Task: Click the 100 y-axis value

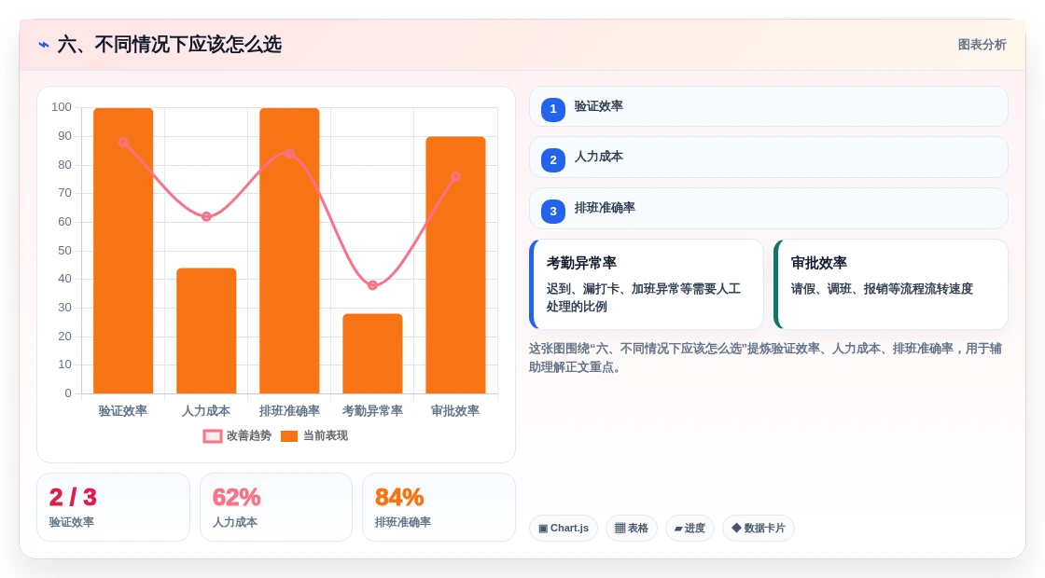Action: 62,107
